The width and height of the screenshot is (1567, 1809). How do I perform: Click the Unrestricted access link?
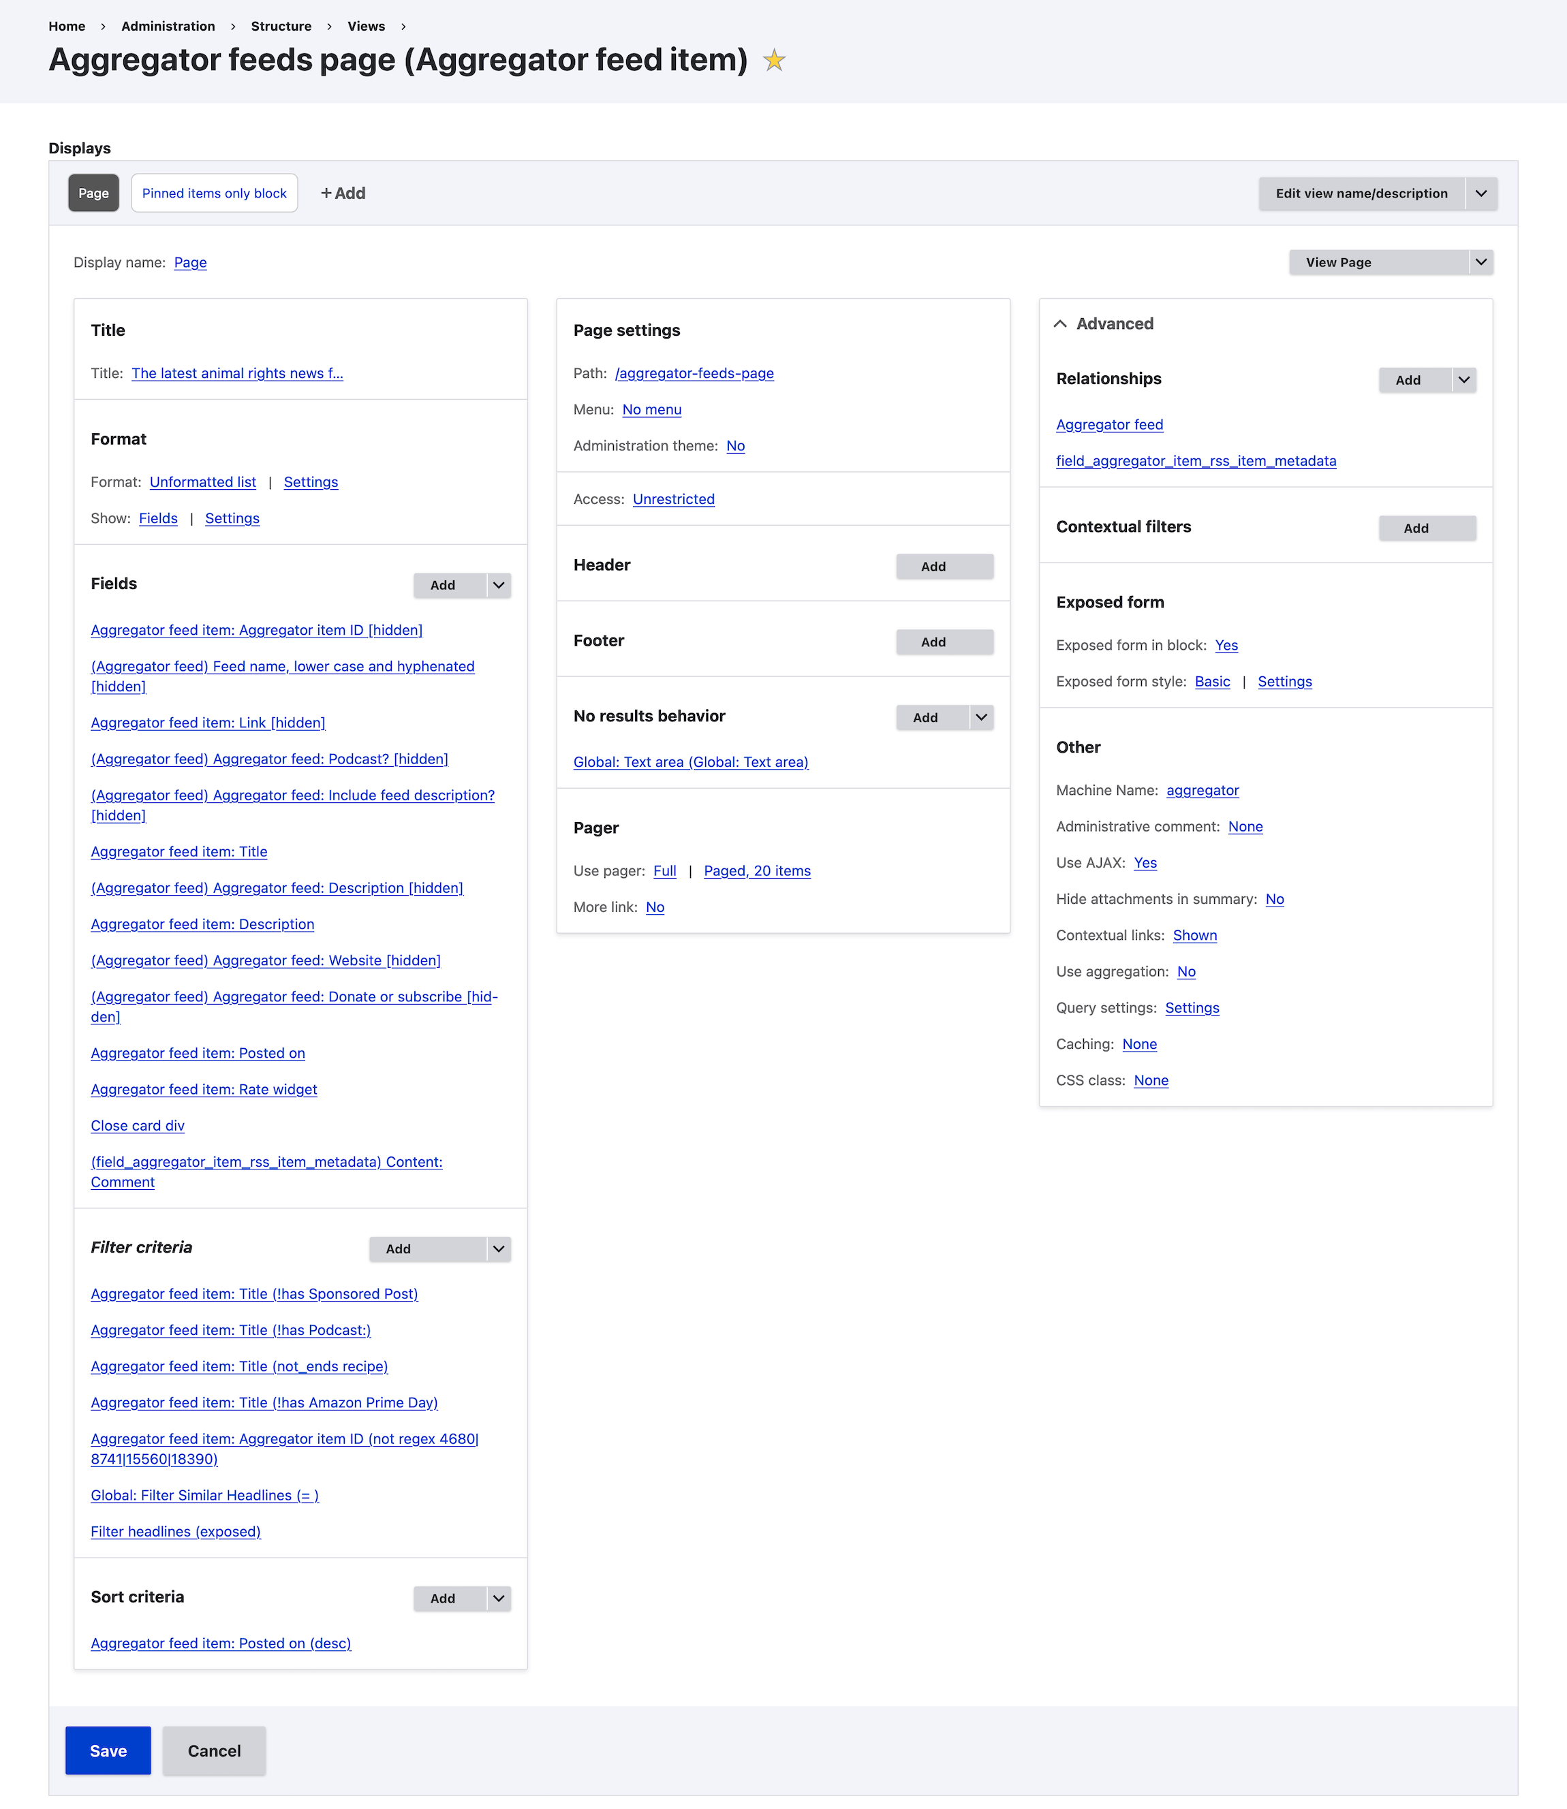671,499
